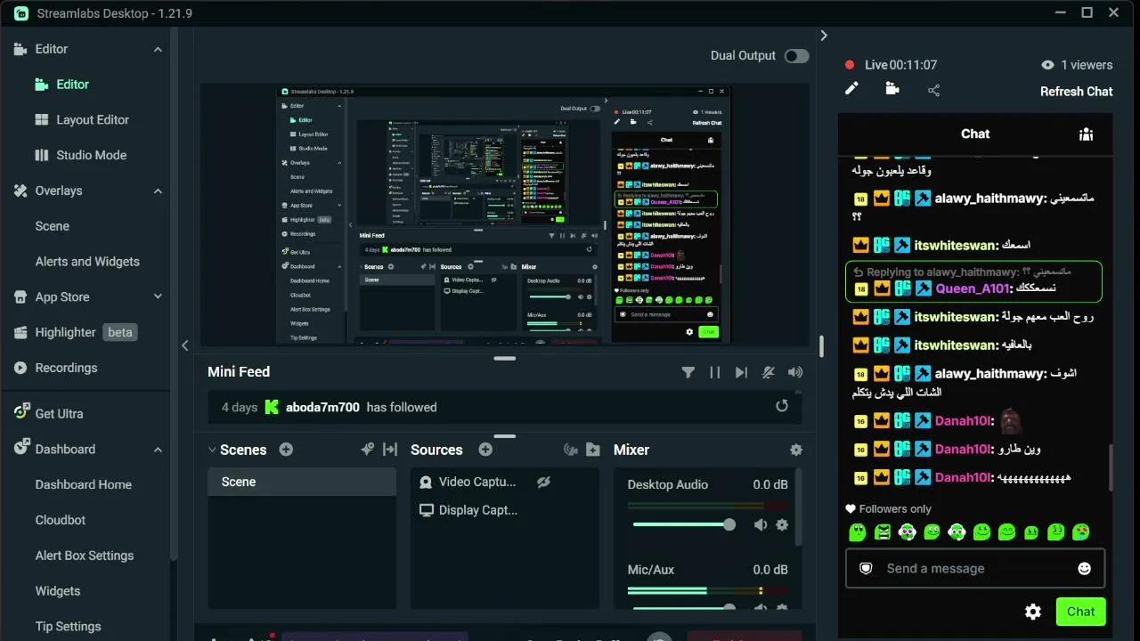This screenshot has width=1140, height=641.
Task: Collapse the Dashboard sidebar section
Action: tap(158, 450)
